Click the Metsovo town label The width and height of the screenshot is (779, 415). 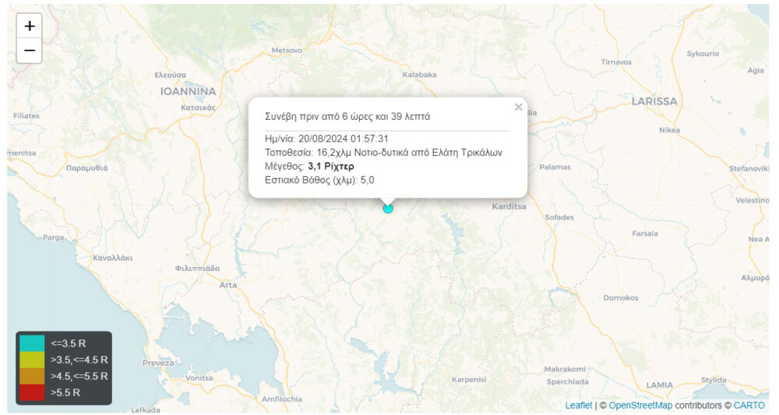coord(286,50)
